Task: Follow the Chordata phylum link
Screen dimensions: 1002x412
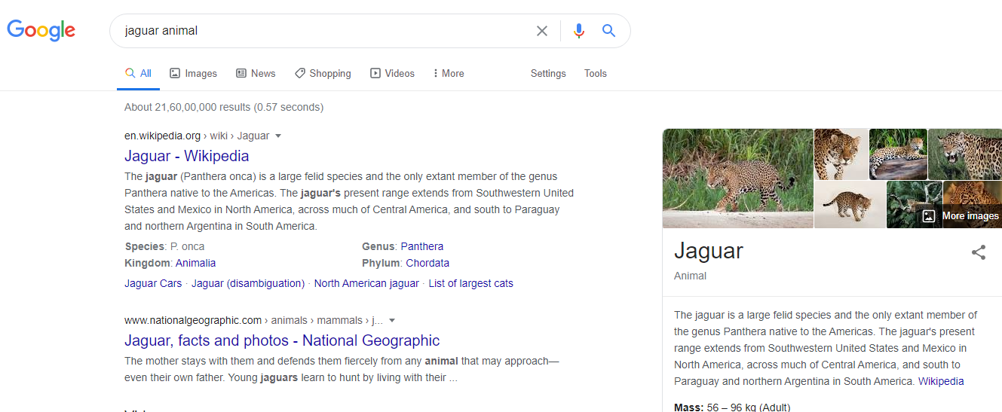Action: (x=427, y=263)
